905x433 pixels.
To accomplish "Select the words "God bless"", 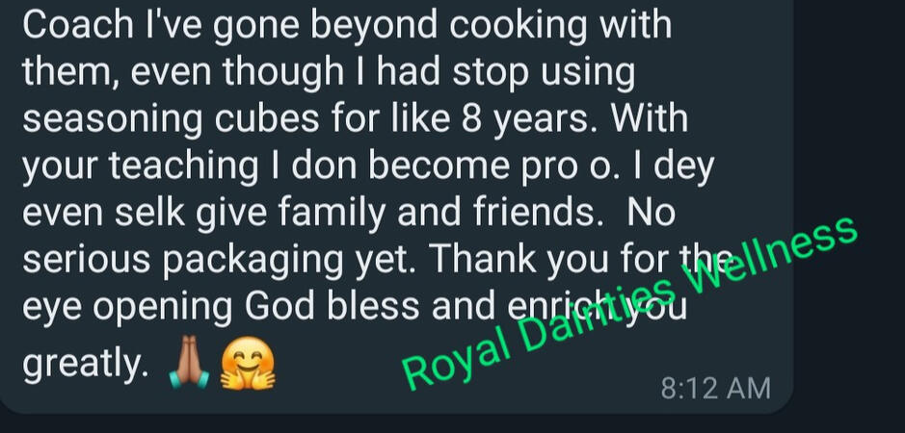I will (332, 306).
